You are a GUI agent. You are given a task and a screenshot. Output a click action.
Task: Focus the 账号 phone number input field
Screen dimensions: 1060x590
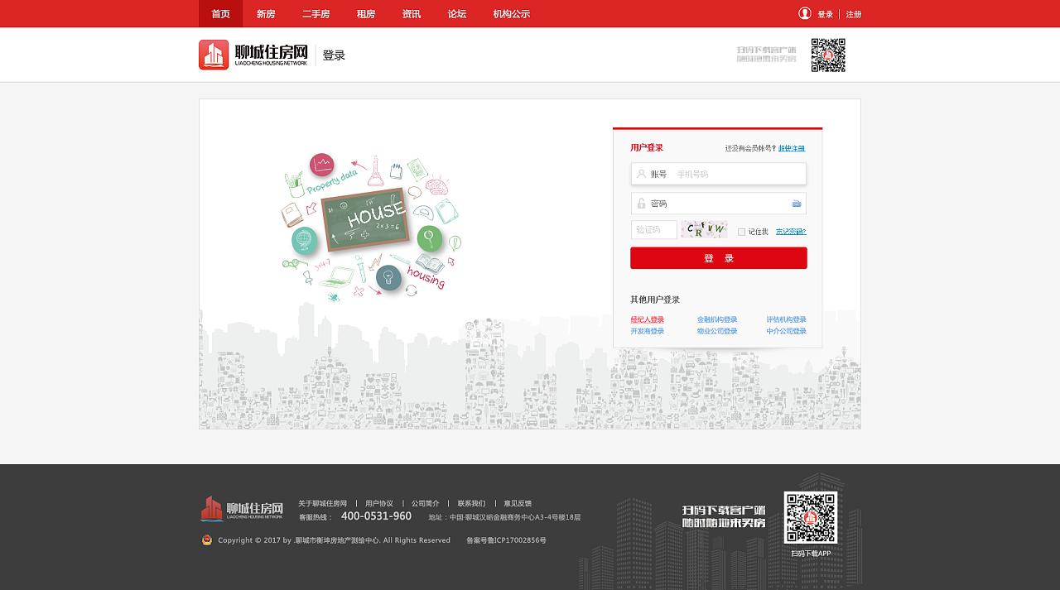tap(737, 174)
